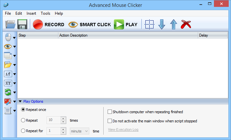This screenshot has width=231, height=140.
Task: Click the yellow open-folder sidebar icon
Action: 8,65
